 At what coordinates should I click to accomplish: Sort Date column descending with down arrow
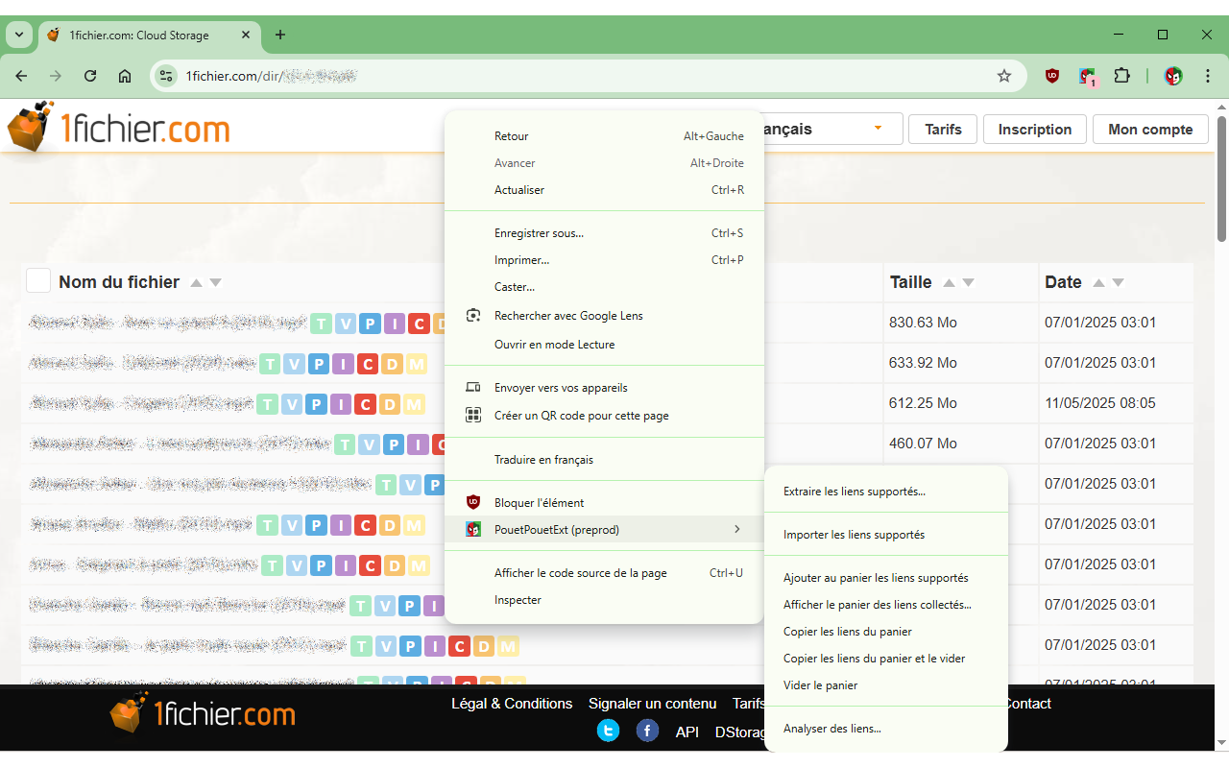(1118, 283)
